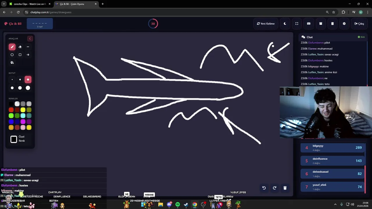Screen dimensions: 372x209
Task: Pick the cyan color swatch
Action: (23, 116)
